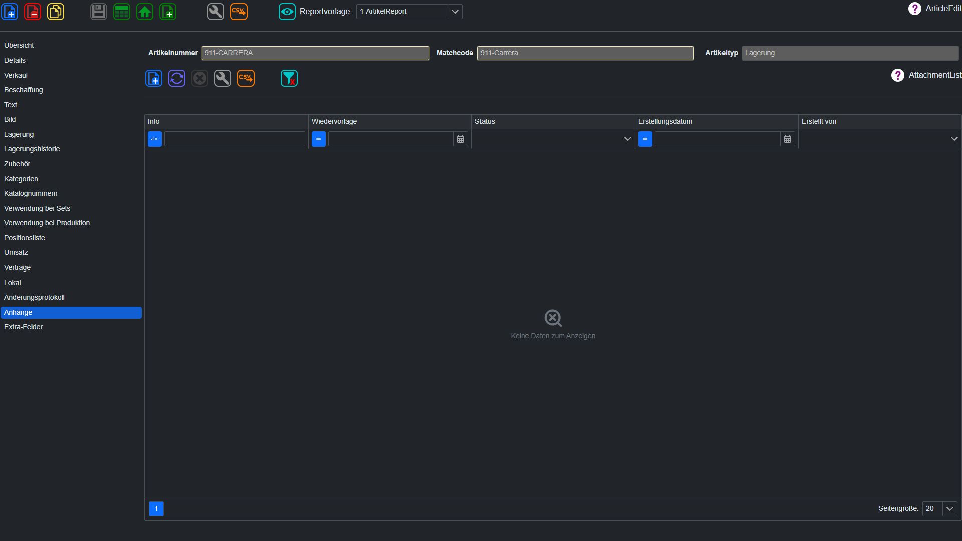Open Wiedervorlage calendar picker

(x=461, y=139)
